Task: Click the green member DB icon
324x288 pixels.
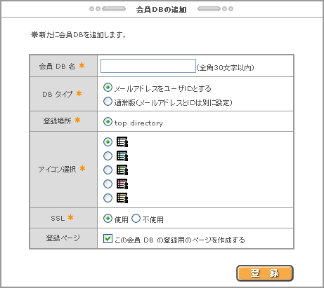Action: [122, 170]
